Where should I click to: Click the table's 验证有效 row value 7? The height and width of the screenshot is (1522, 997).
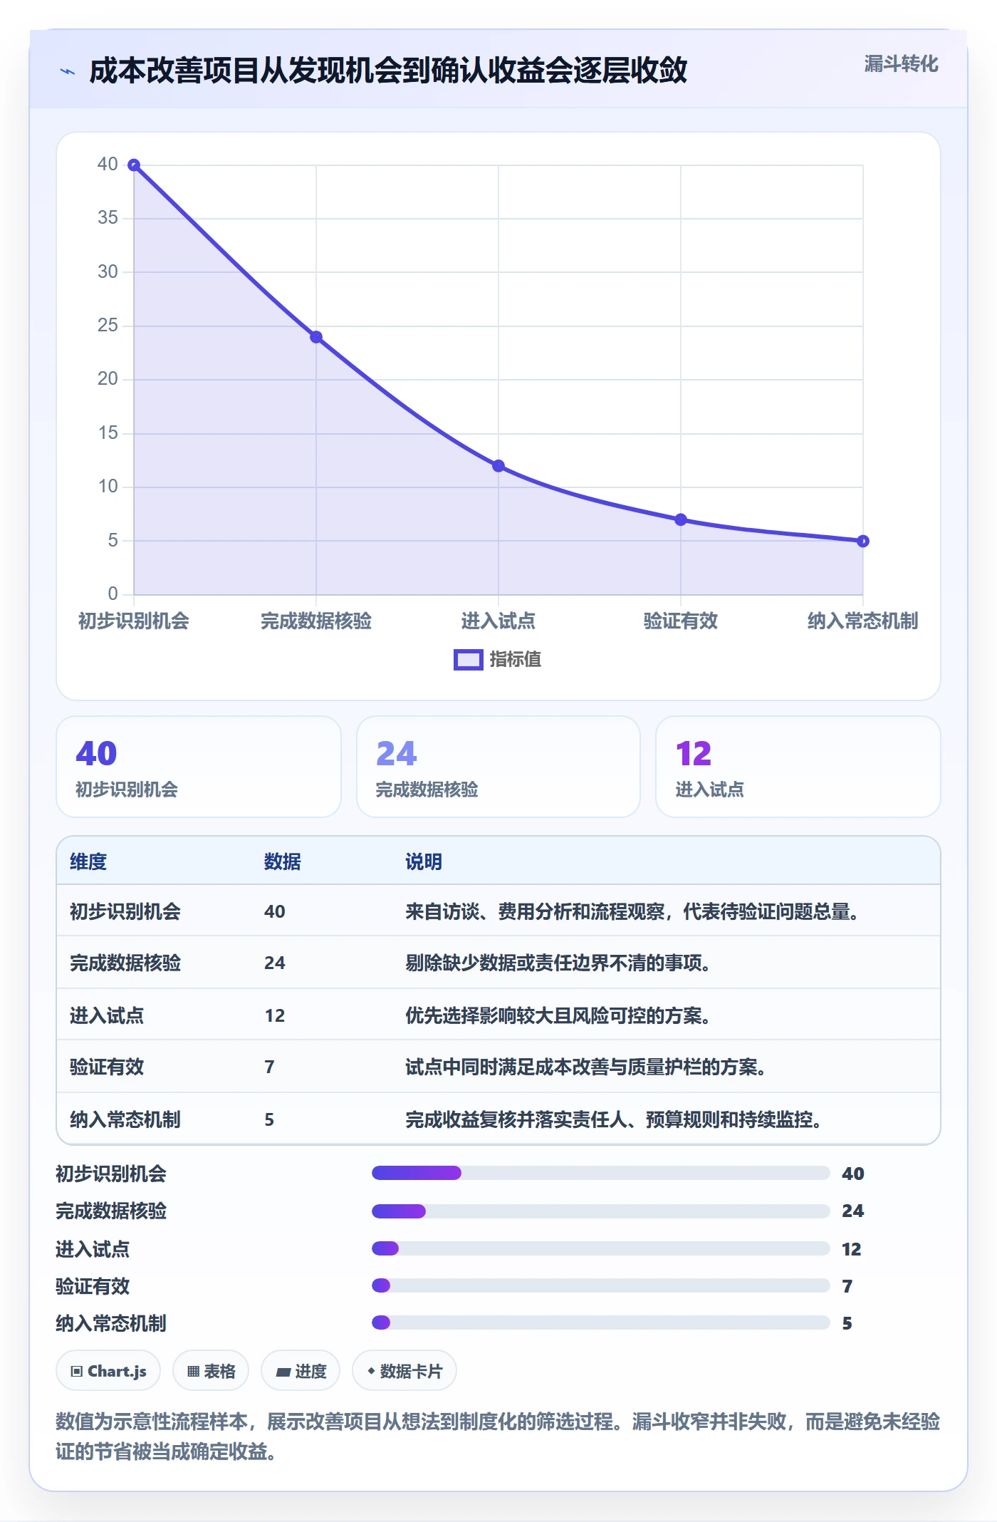point(269,1067)
